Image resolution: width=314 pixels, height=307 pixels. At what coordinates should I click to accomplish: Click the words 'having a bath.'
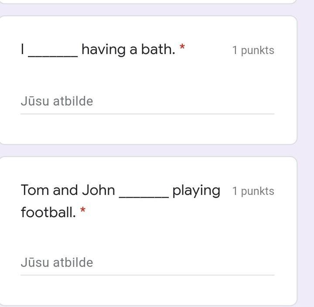tap(128, 49)
